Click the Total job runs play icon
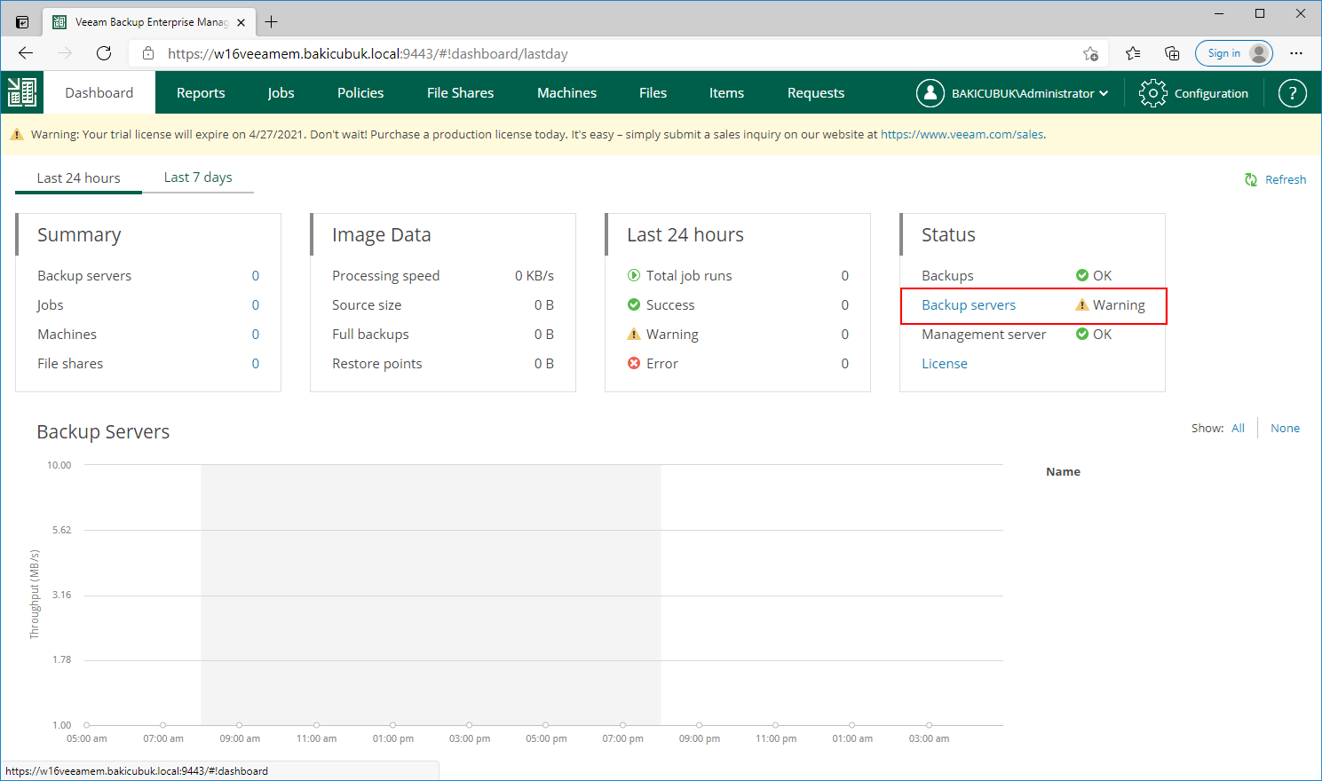Viewport: 1322px width, 781px height. (x=634, y=275)
